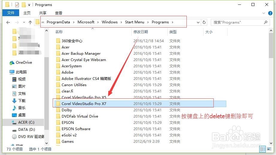The height and width of the screenshot is (155, 276).
Task: Open address bar history dropdown
Action: (198, 22)
